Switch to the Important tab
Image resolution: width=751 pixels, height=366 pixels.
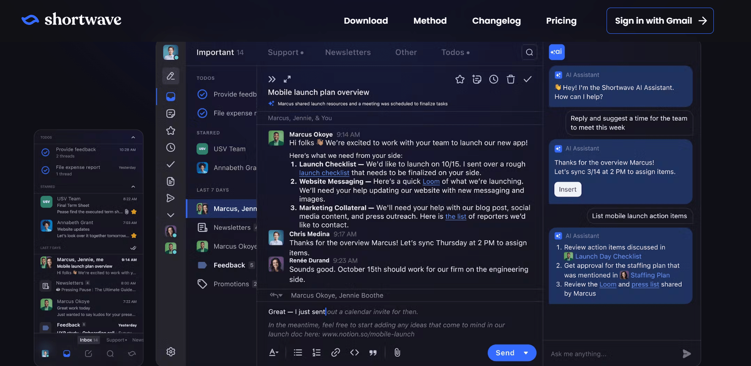point(220,52)
